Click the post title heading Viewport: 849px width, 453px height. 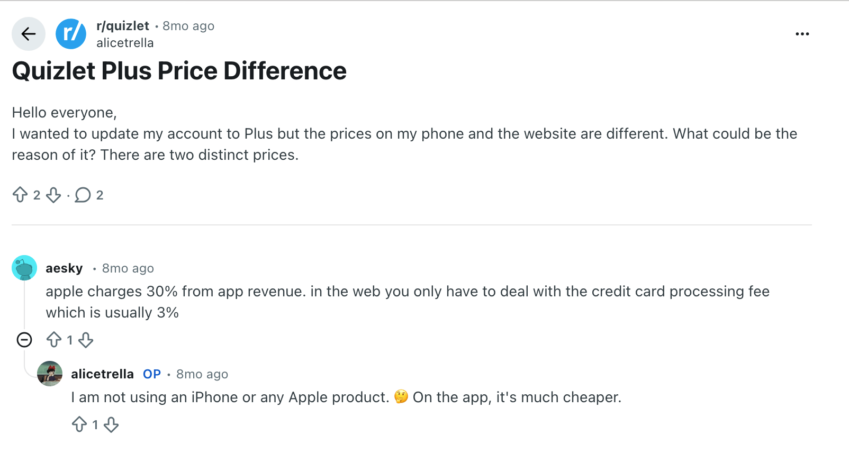pyautogui.click(x=178, y=70)
